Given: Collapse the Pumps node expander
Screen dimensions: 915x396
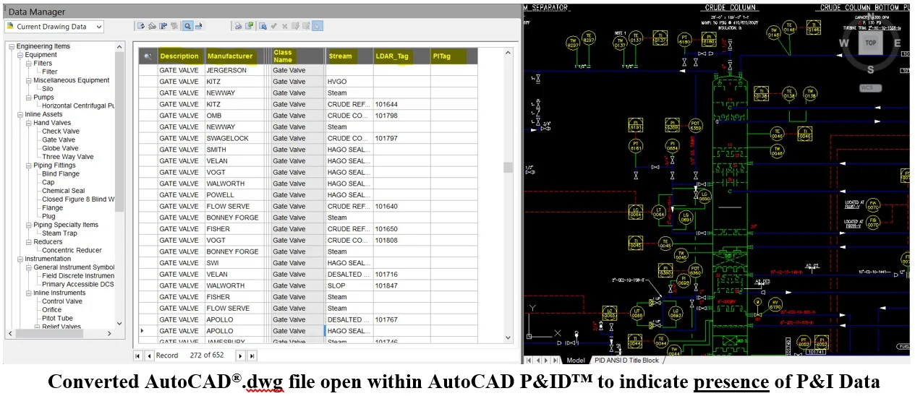Looking at the screenshot, I should (29, 98).
